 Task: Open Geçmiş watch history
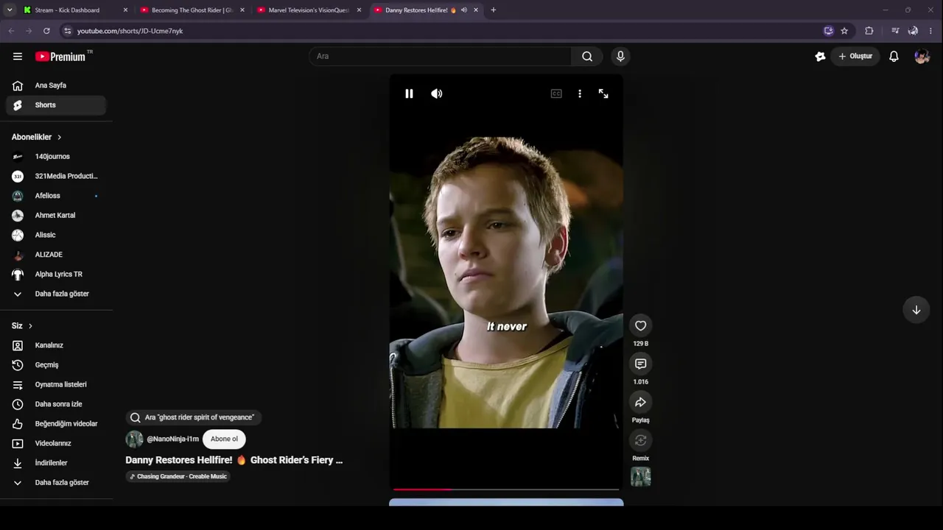coord(56,365)
